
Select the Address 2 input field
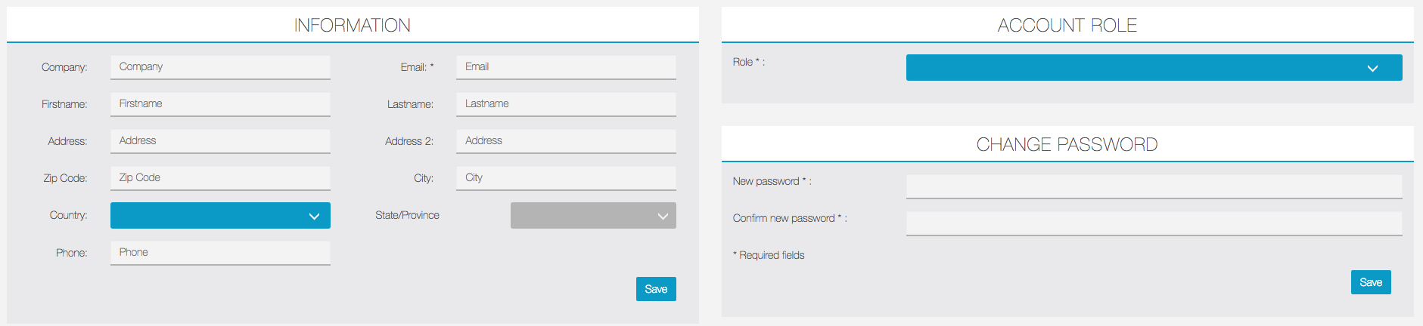pos(565,141)
